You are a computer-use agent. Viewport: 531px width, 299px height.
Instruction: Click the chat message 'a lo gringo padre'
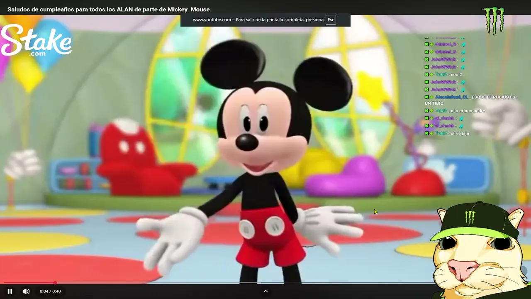pos(468,111)
